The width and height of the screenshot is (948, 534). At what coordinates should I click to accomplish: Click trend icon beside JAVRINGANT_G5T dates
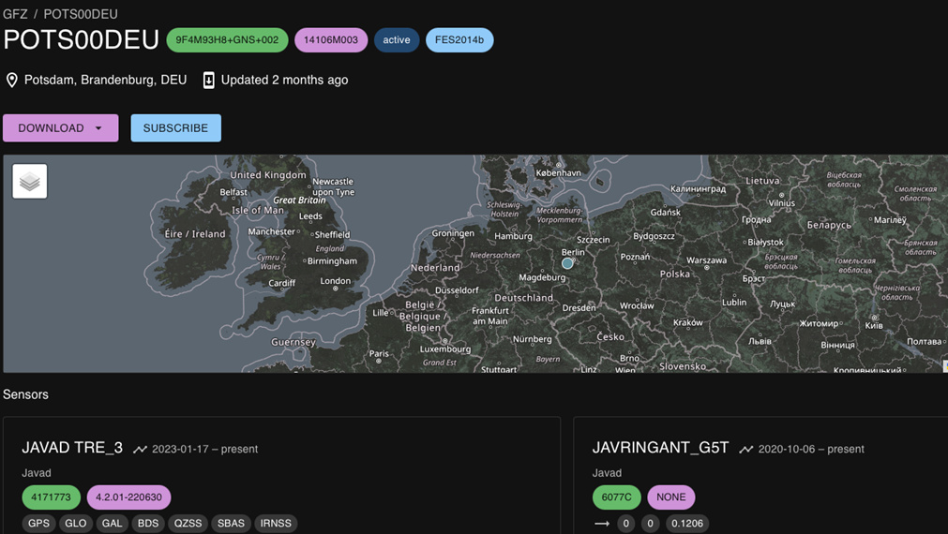click(745, 450)
